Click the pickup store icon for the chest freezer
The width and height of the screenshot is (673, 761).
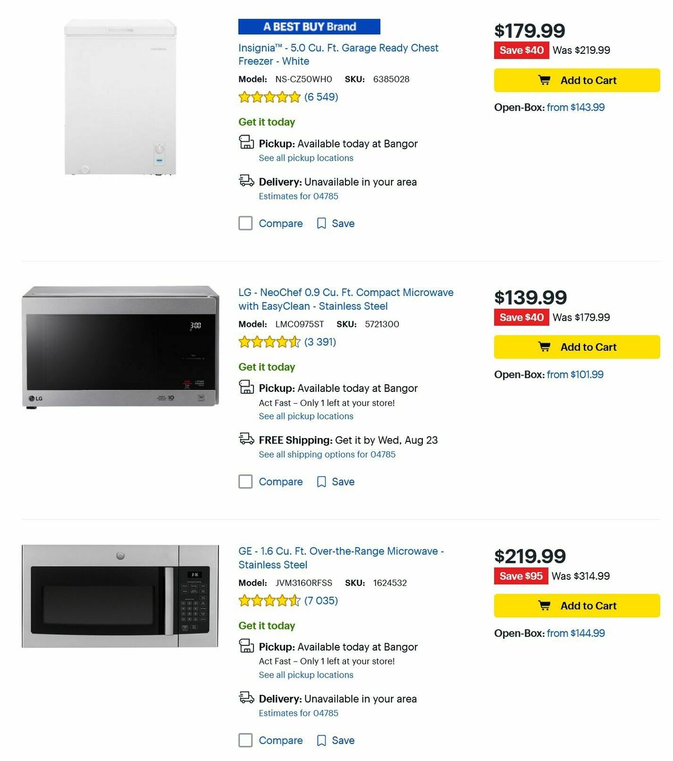click(246, 143)
